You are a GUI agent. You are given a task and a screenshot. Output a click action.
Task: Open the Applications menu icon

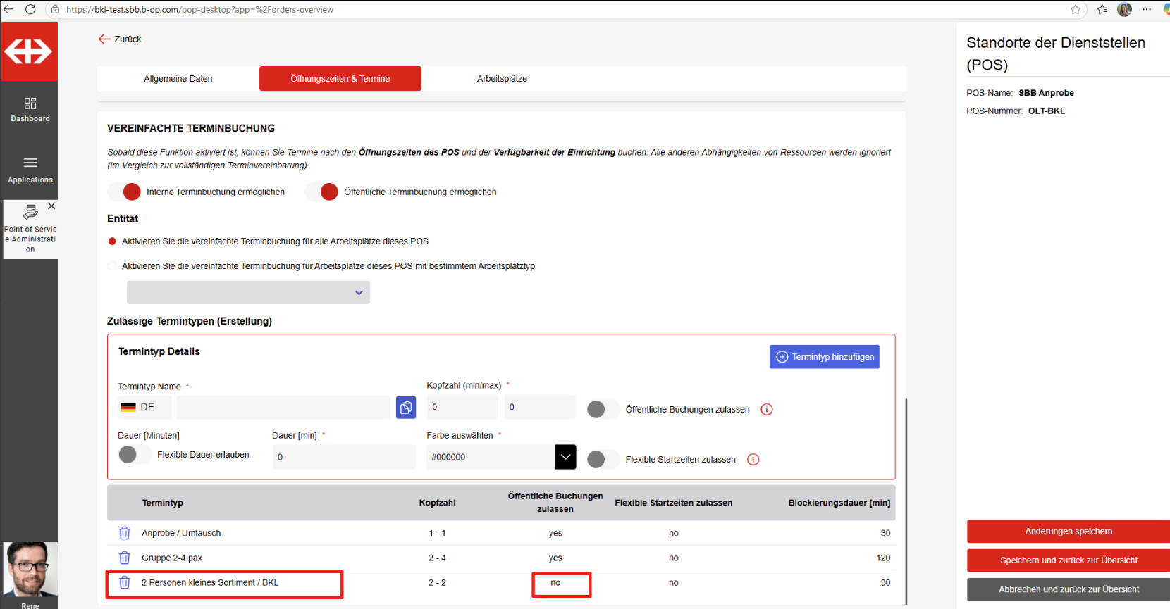30,163
